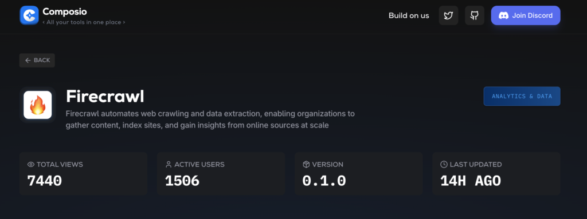The image size is (587, 219).
Task: Open the GitHub icon button
Action: pos(475,15)
